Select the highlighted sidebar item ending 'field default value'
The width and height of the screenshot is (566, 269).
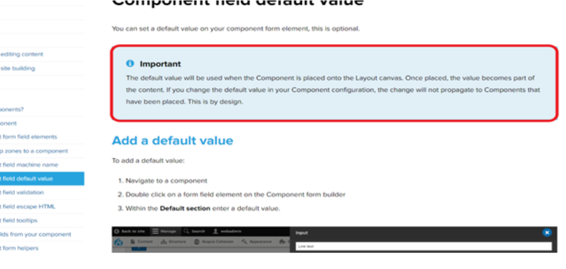tap(42, 179)
